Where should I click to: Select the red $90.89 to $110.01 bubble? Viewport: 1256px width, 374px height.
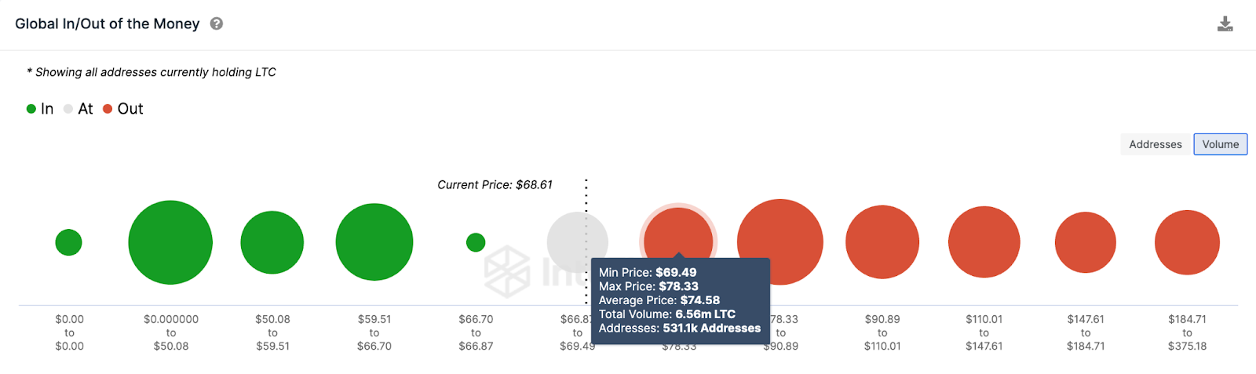882,242
